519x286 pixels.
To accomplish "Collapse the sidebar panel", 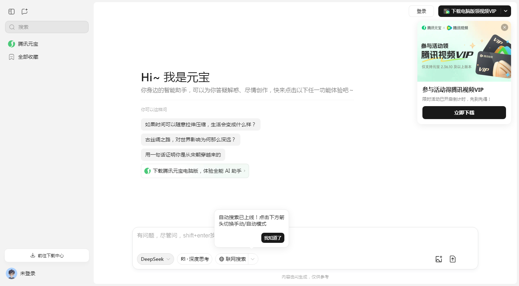I will tap(11, 11).
